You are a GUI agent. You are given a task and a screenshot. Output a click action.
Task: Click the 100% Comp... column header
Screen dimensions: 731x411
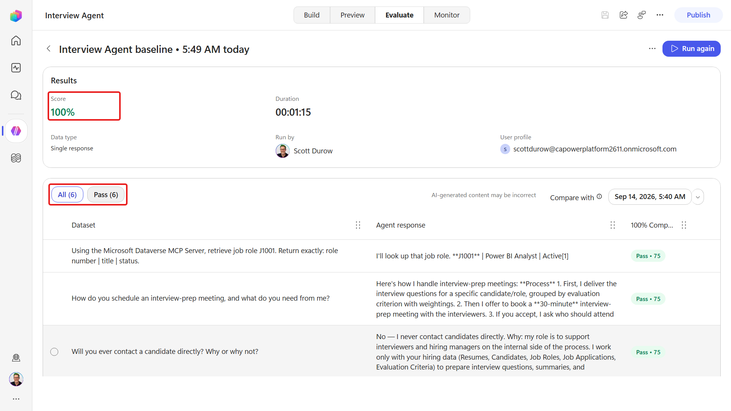pos(652,225)
